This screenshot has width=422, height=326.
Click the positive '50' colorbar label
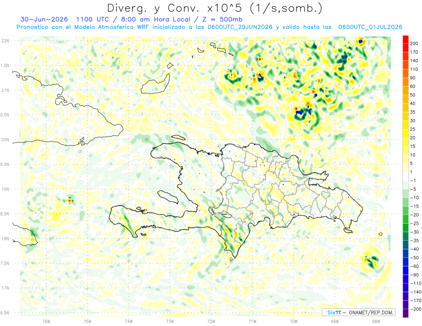[x=413, y=95]
